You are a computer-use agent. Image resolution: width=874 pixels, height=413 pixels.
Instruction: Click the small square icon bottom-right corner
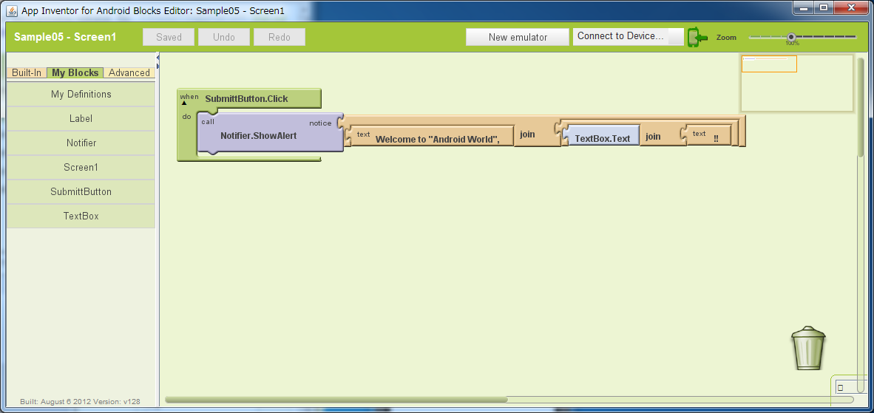tap(840, 387)
